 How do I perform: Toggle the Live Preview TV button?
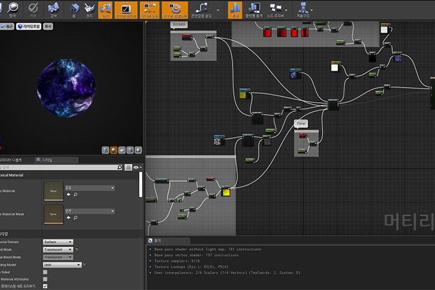pos(126,10)
